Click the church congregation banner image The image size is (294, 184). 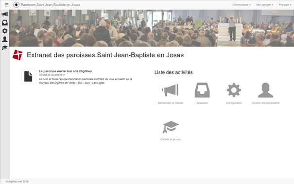[x=152, y=28]
